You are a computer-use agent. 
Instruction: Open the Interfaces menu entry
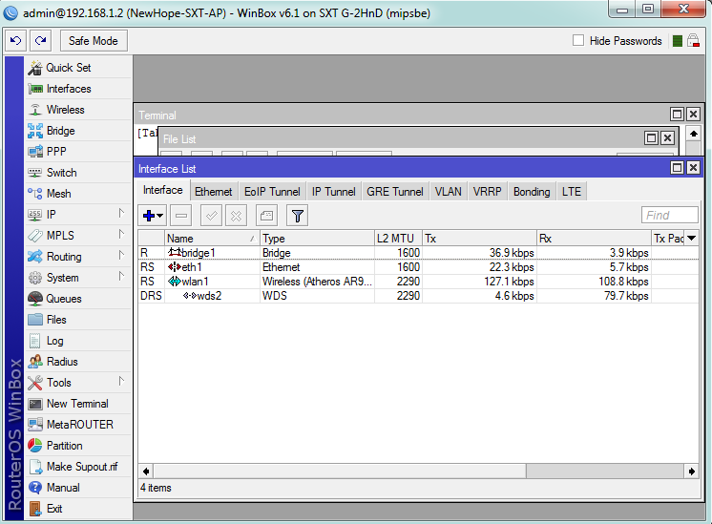click(78, 89)
